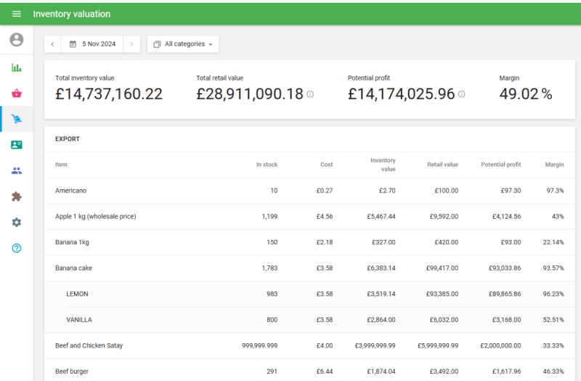Click the user account profile icon
The height and width of the screenshot is (381, 581).
pos(16,39)
